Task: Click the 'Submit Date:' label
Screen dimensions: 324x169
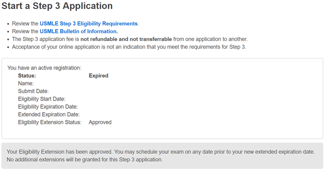Action: pyautogui.click(x=33, y=91)
